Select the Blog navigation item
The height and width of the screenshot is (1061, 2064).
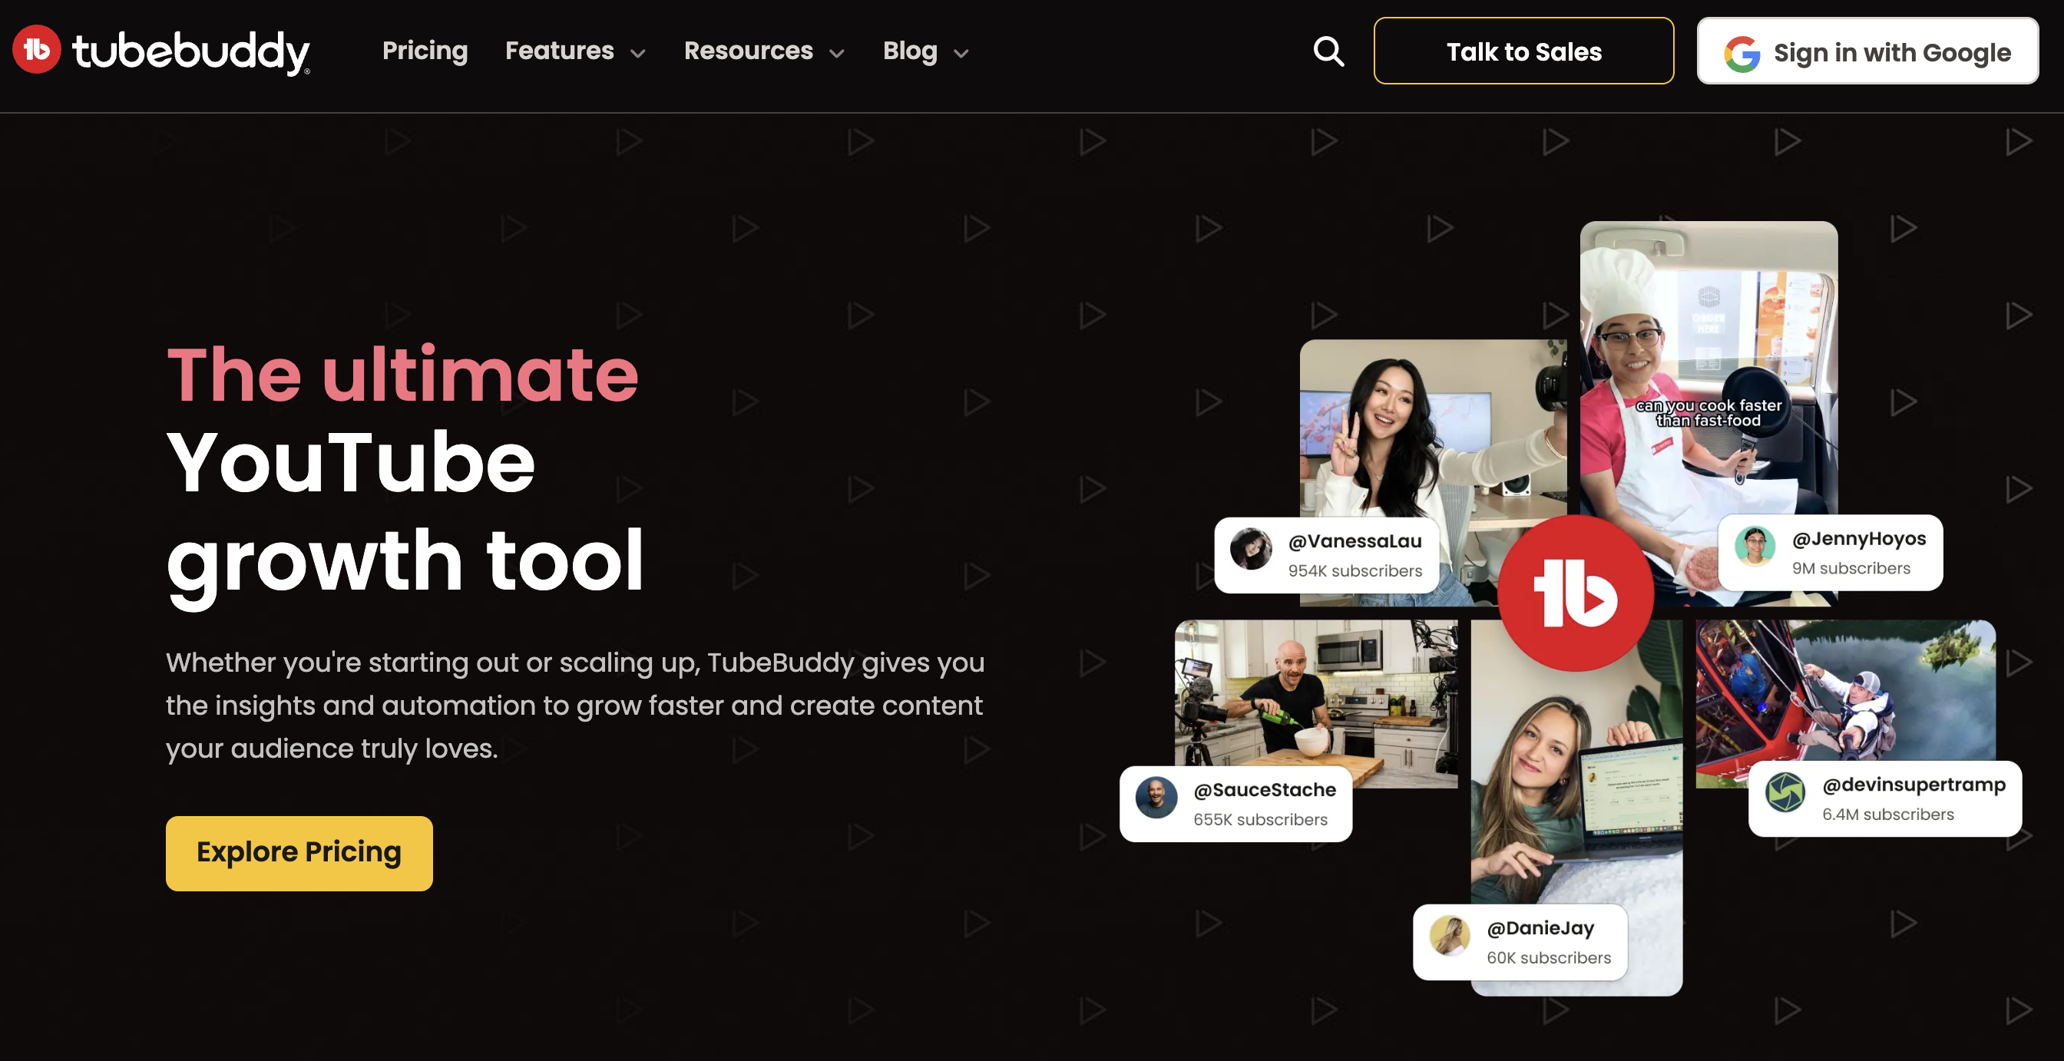tap(908, 51)
